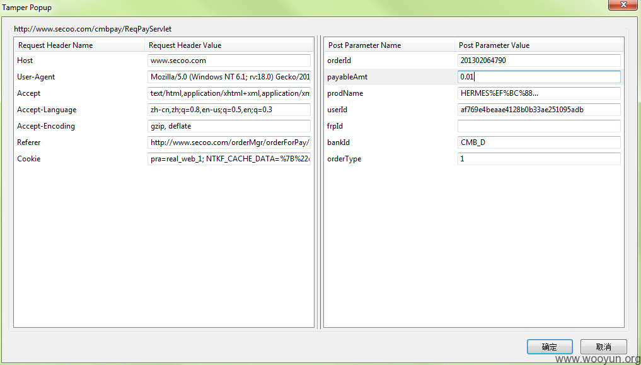Focus the orderType parameter value field
641x365 pixels.
(x=539, y=159)
